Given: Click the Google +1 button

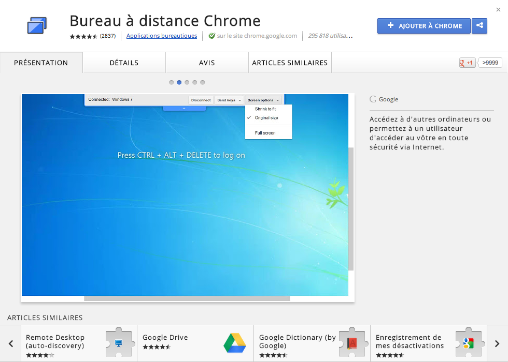Looking at the screenshot, I should pyautogui.click(x=467, y=63).
